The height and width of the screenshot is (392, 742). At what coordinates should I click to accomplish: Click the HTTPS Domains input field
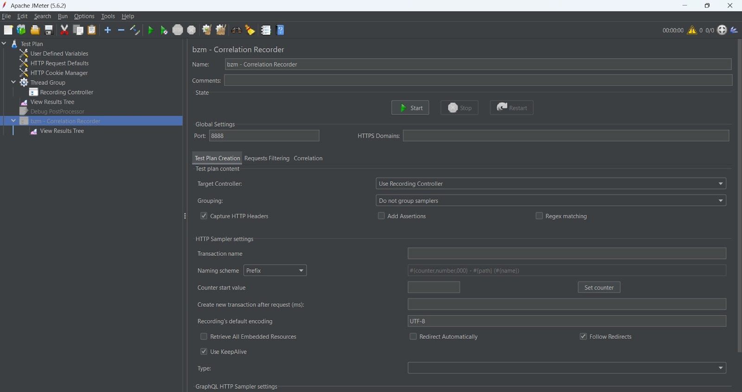[x=566, y=136]
